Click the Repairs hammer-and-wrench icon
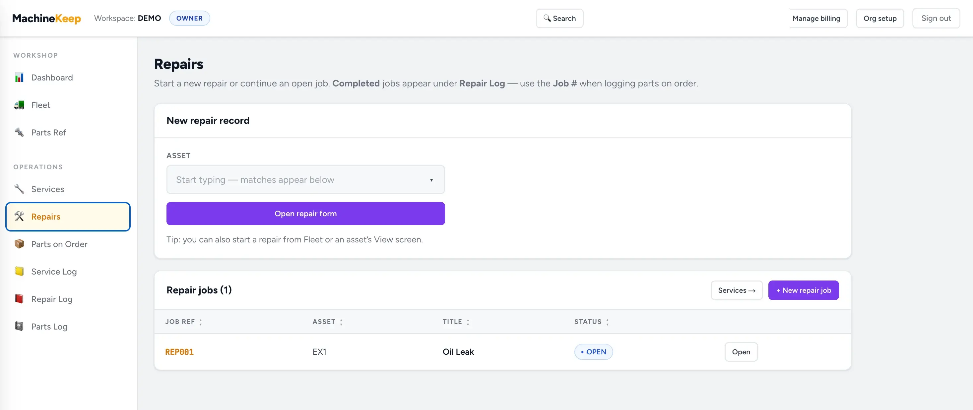973x410 pixels. [19, 217]
